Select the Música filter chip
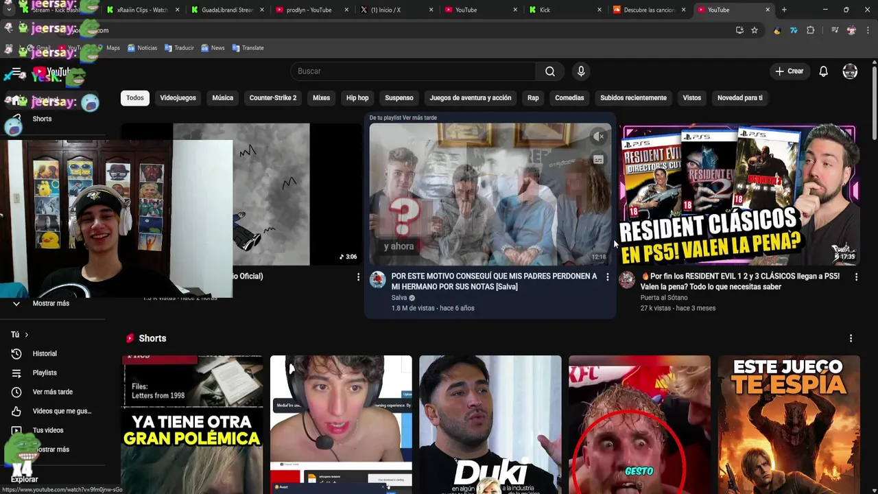This screenshot has width=878, height=494. pos(222,97)
